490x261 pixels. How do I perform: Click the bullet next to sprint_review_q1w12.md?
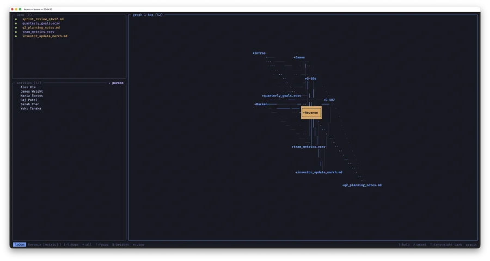pyautogui.click(x=16, y=19)
